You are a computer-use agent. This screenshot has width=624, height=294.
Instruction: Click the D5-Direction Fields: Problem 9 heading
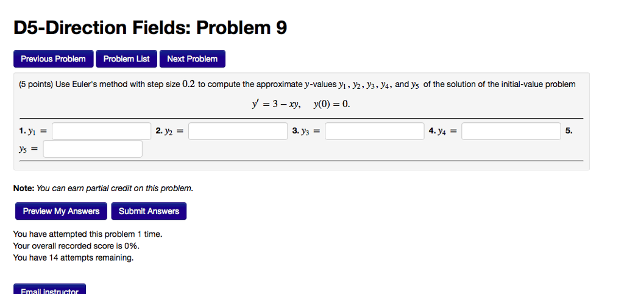150,28
